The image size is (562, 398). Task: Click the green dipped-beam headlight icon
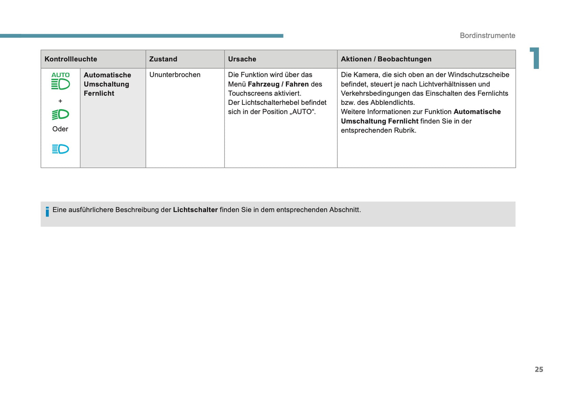[x=60, y=115]
